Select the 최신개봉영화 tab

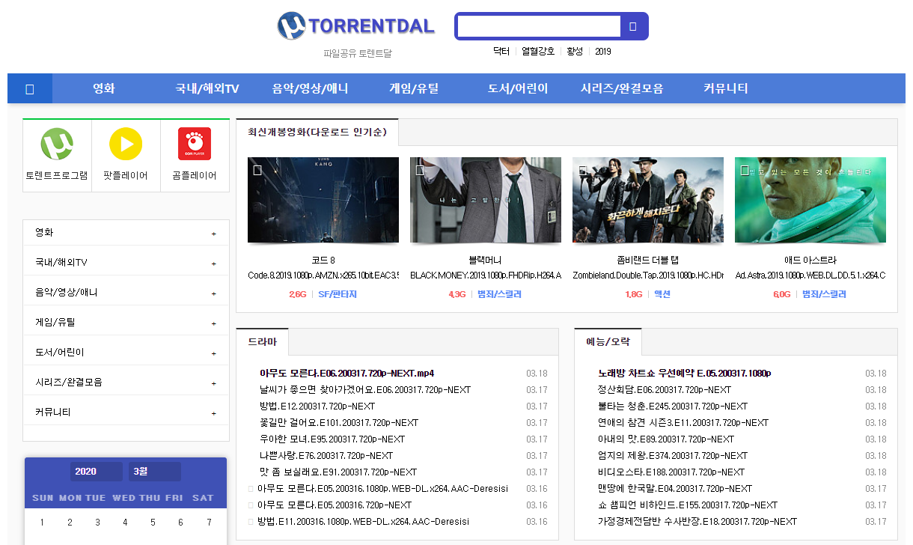click(317, 132)
